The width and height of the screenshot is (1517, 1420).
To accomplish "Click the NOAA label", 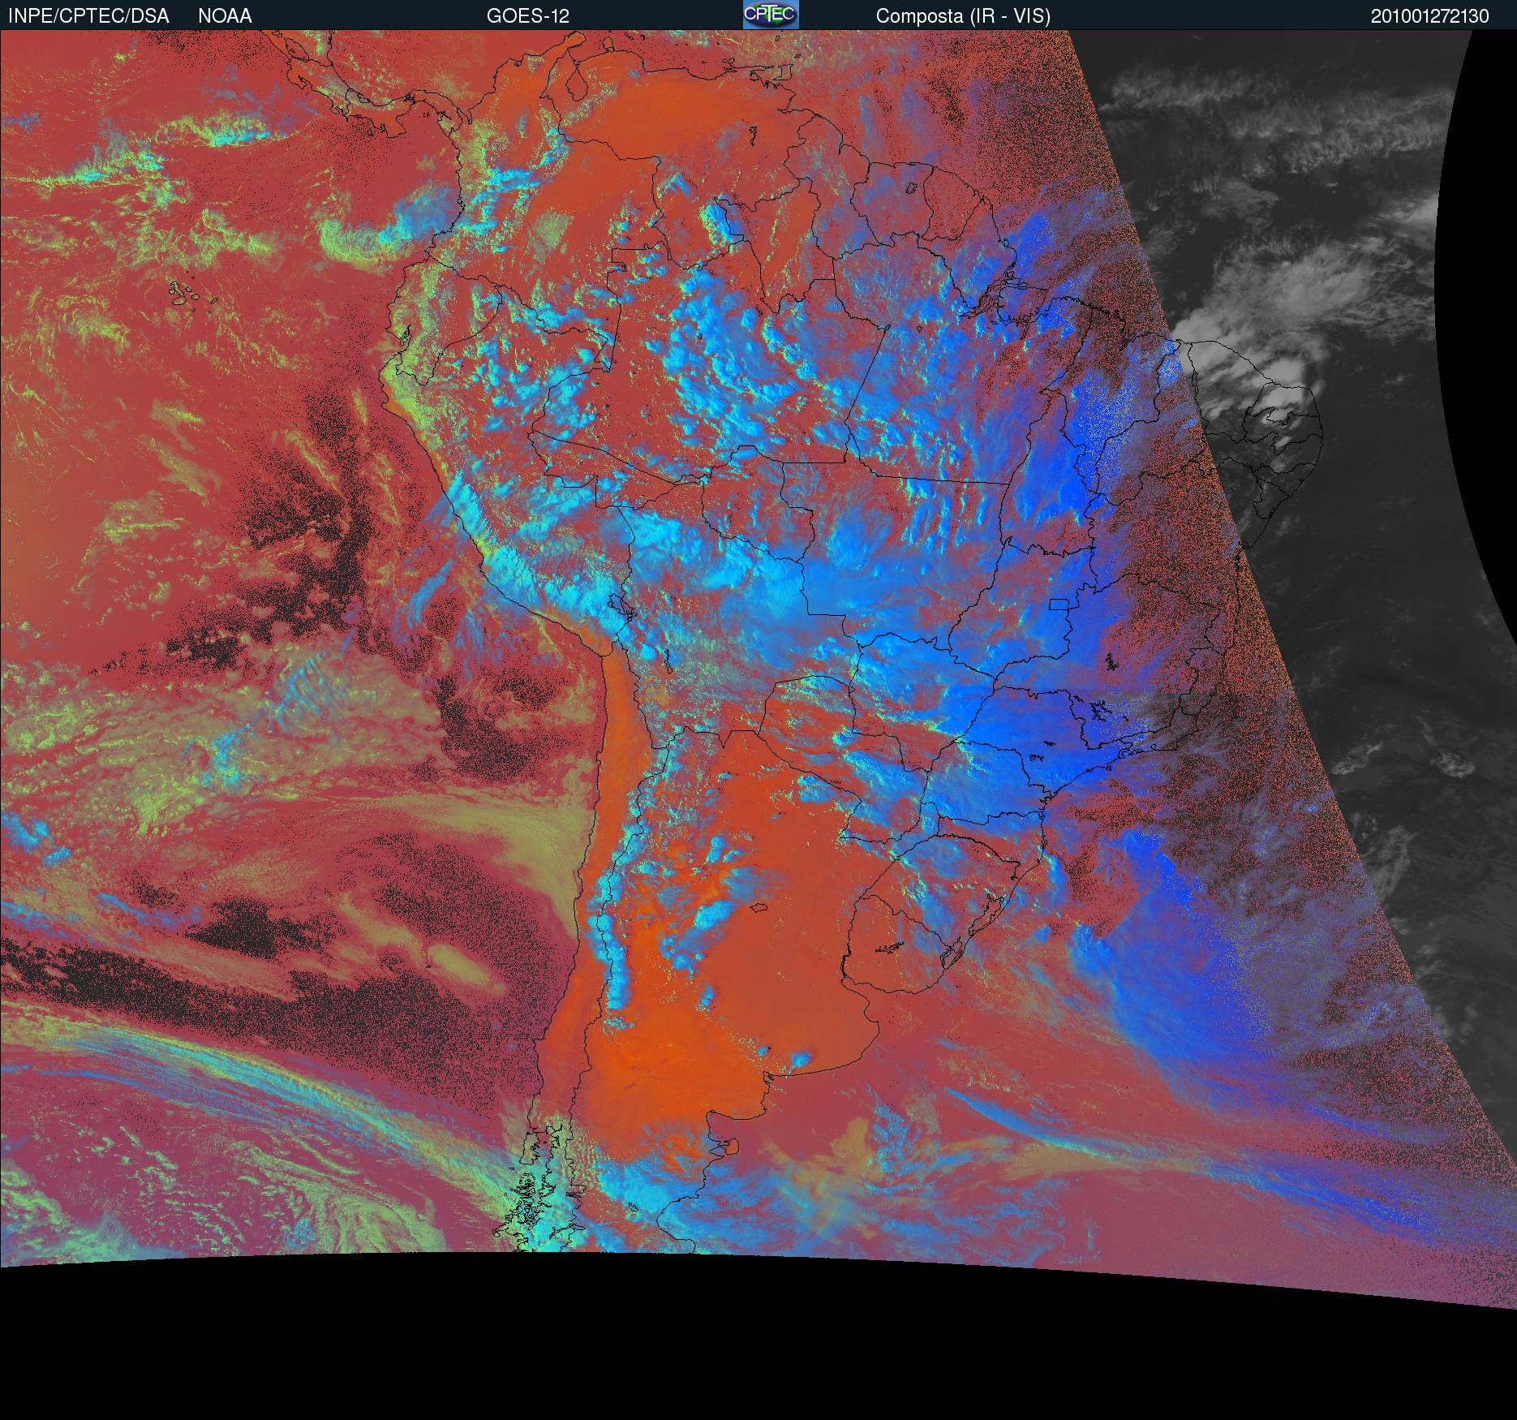I will click(x=225, y=16).
